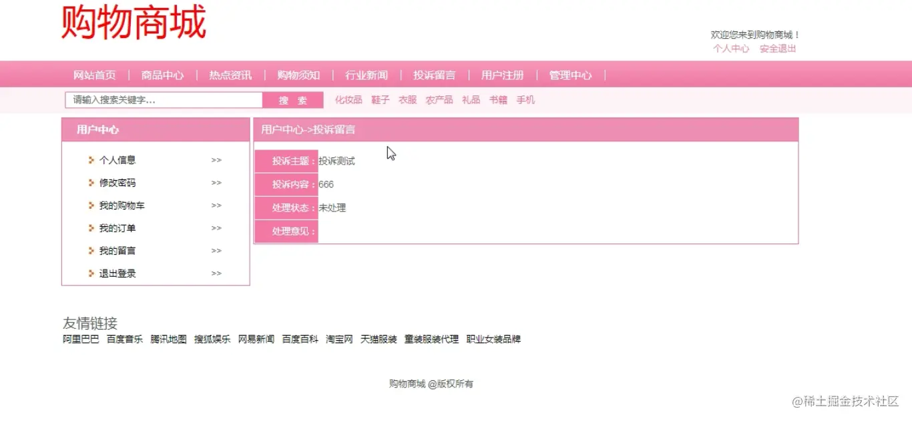The width and height of the screenshot is (912, 421).
Task: Open the 百度百科 friendly link
Action: coord(300,340)
